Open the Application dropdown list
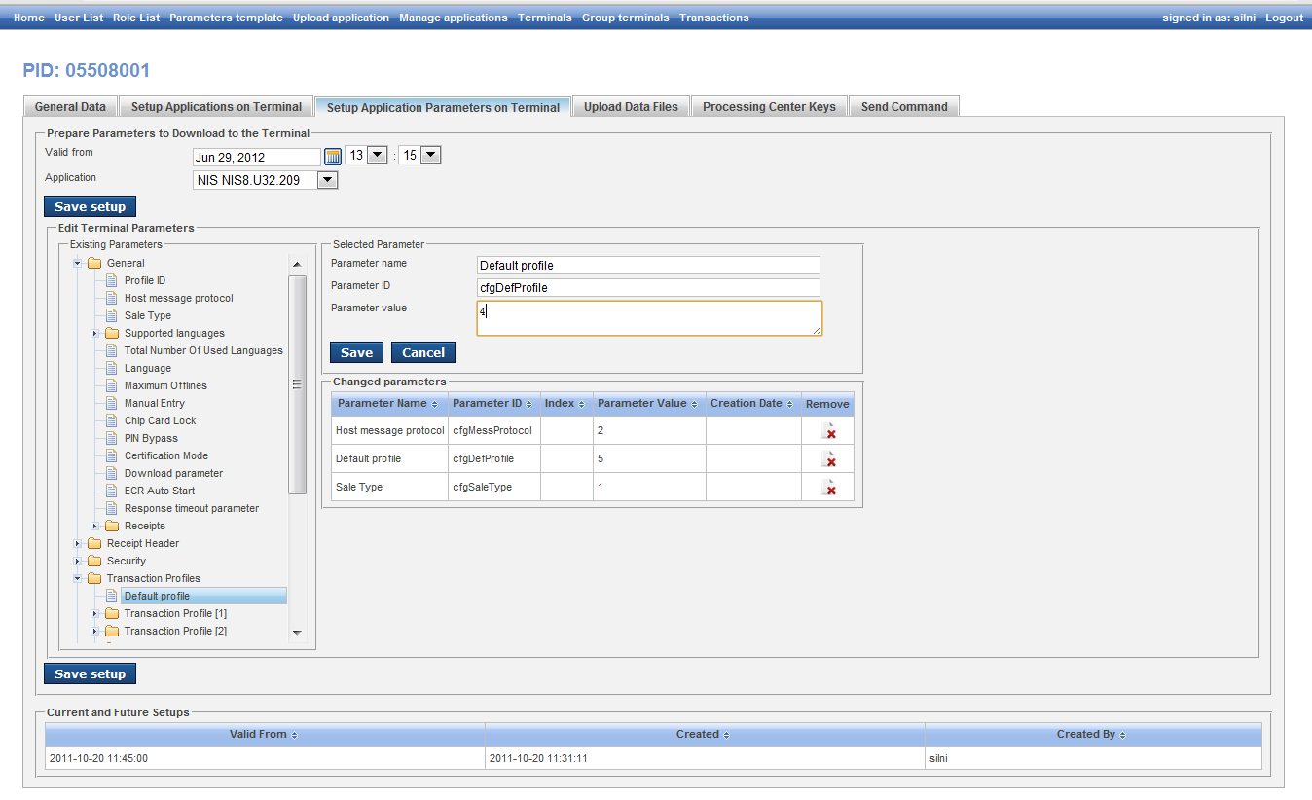Viewport: 1312px width, 800px height. point(328,180)
